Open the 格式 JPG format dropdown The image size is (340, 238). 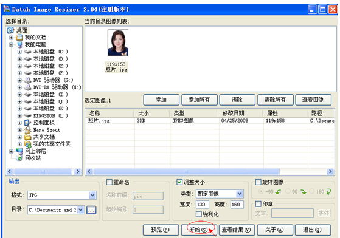tap(92, 195)
